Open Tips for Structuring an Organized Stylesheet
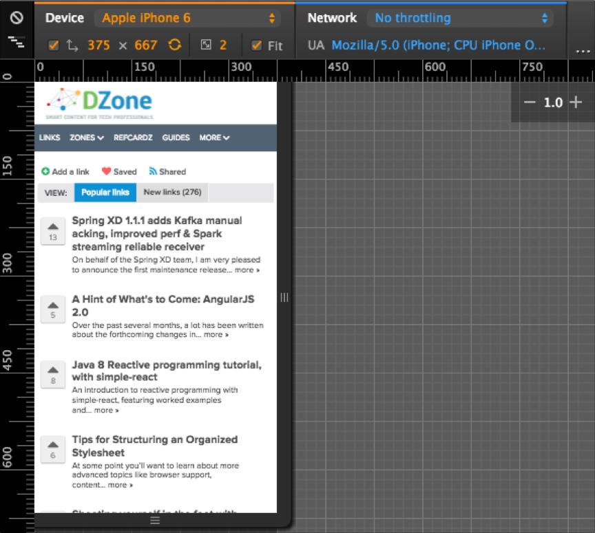 [x=155, y=446]
